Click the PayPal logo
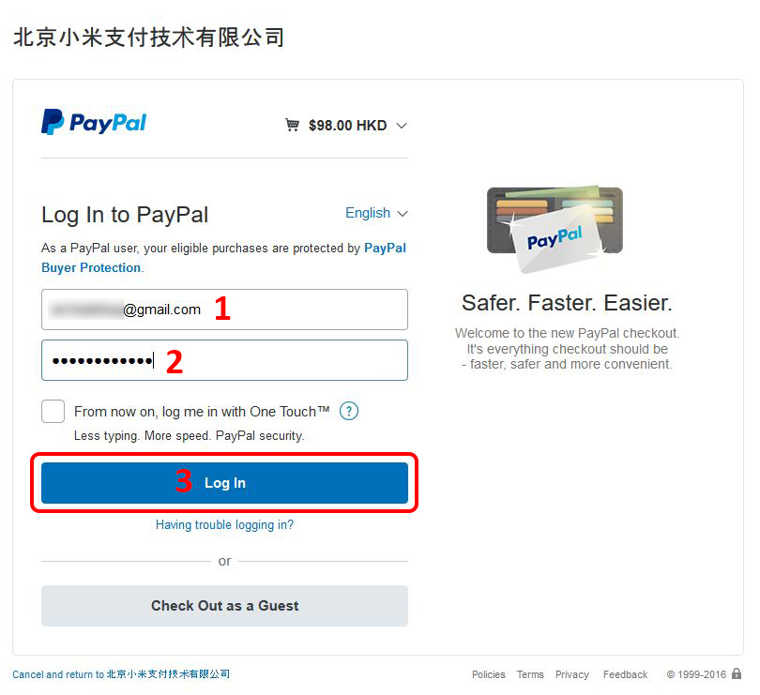Viewport: 760px width, 695px height. (94, 122)
